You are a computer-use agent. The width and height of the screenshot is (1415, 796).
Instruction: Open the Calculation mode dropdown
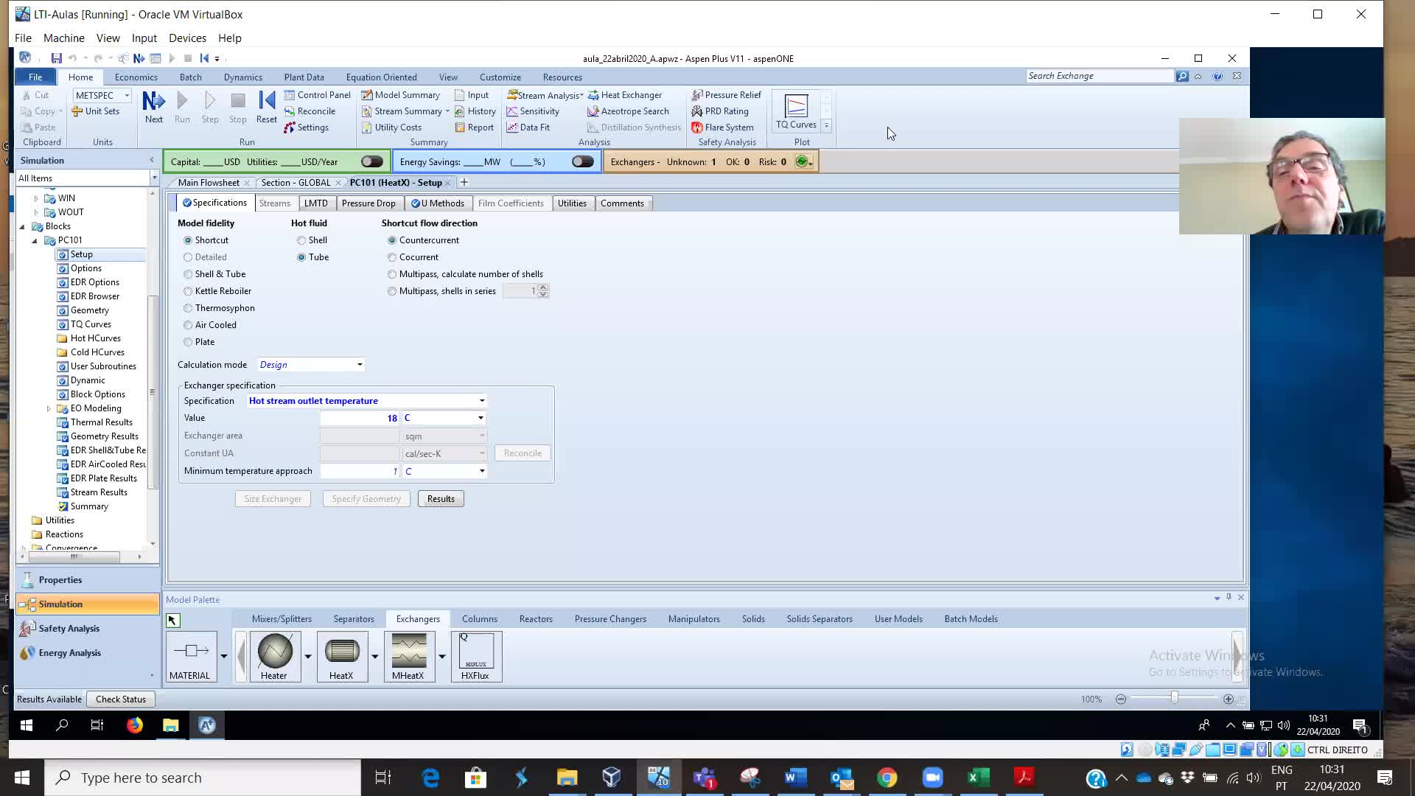360,365
